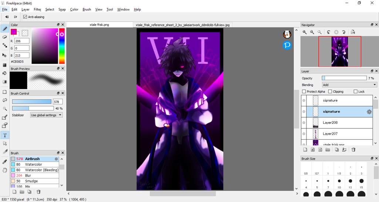Adjust the layer Opacity slider
This screenshot has height=202, width=379.
point(344,78)
